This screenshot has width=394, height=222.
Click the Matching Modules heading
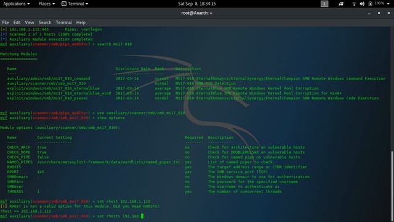pyautogui.click(x=18, y=54)
